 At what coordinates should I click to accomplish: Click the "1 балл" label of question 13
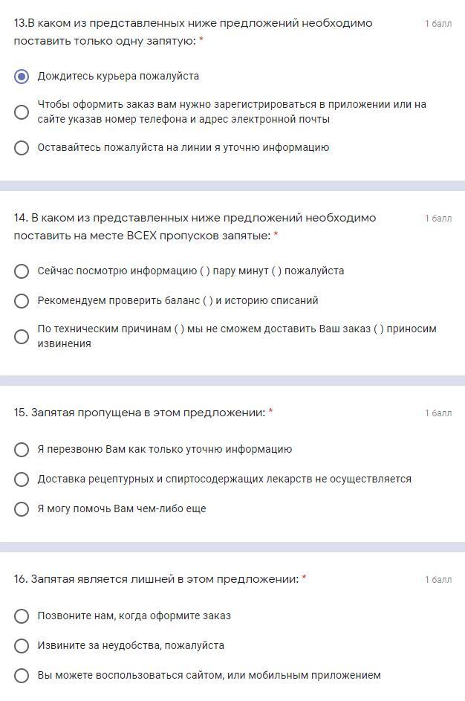438,24
